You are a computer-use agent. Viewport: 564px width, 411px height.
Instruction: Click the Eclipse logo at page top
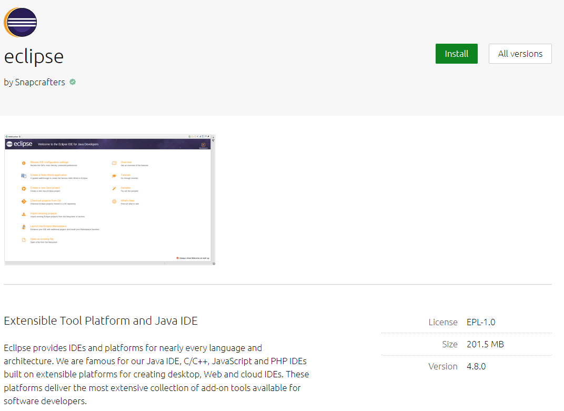tap(21, 22)
